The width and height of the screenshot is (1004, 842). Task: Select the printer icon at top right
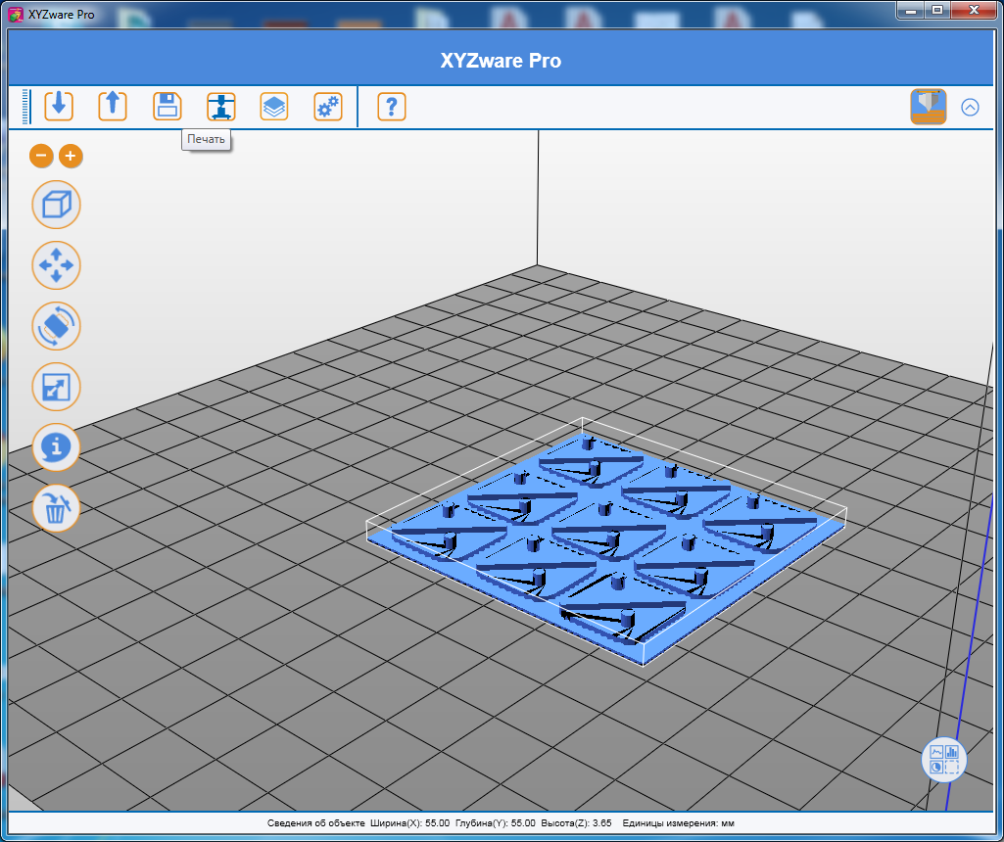click(x=928, y=107)
